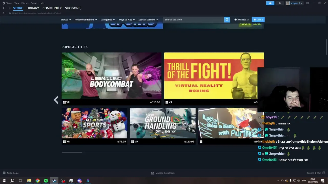
Task: Click the magnifier search button in store
Action: click(227, 20)
